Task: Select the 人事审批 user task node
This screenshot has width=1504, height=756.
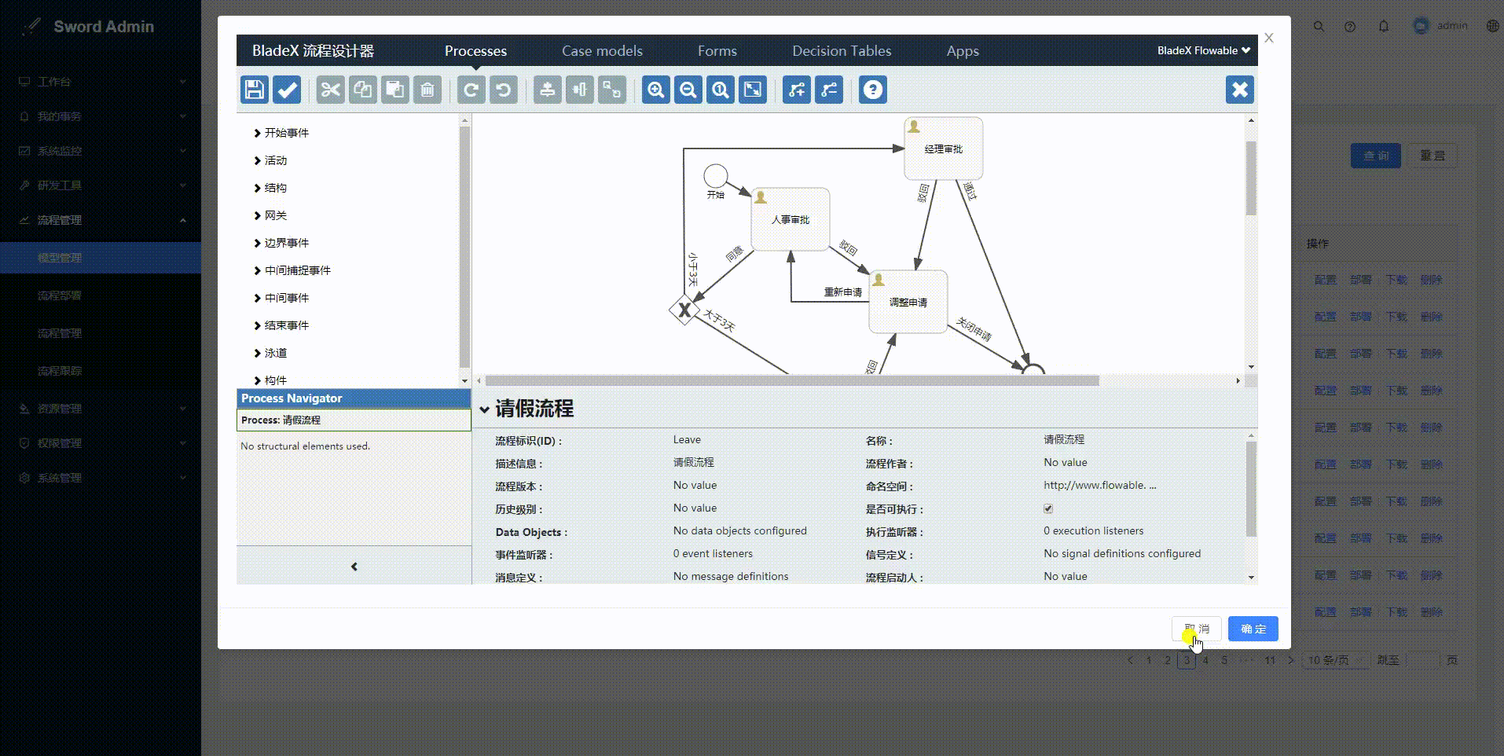Action: pos(791,219)
